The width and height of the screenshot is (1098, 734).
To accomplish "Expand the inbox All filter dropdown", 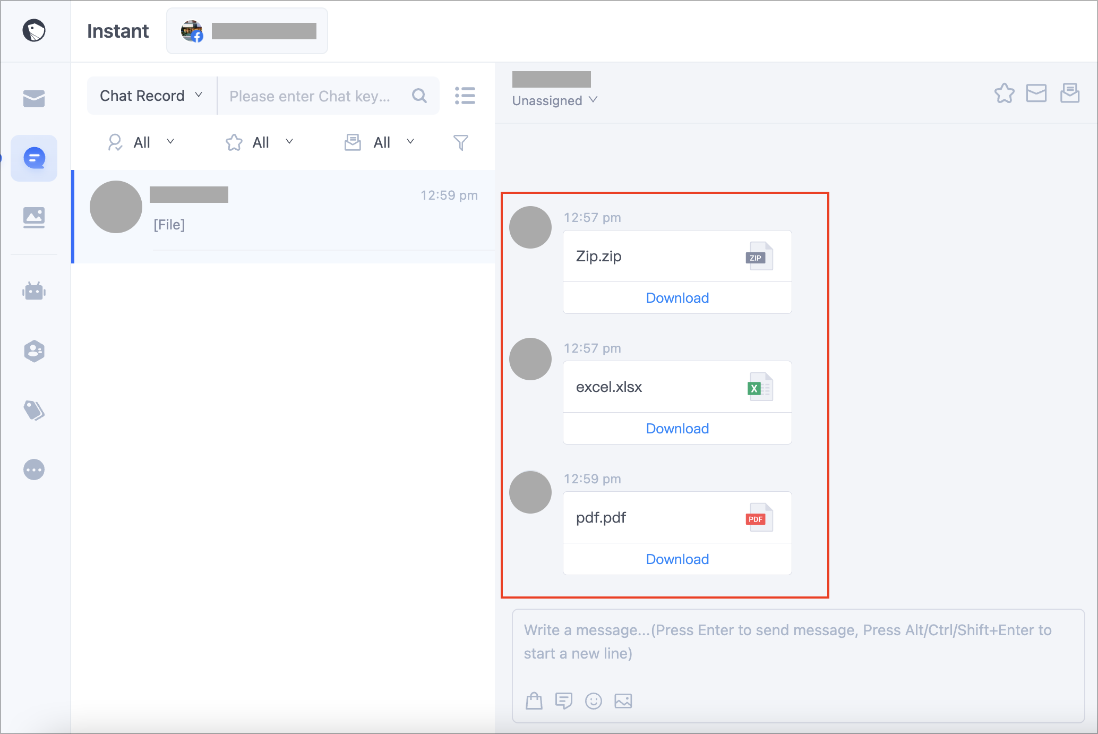I will point(380,142).
